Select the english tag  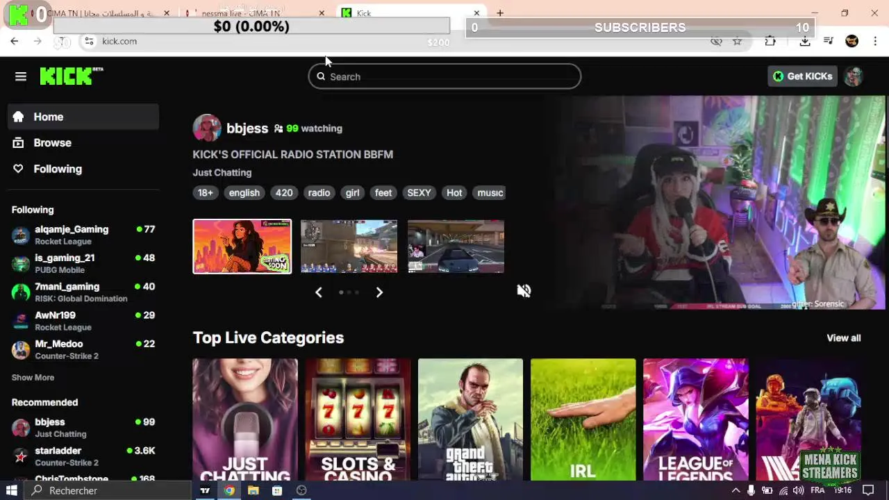click(244, 192)
